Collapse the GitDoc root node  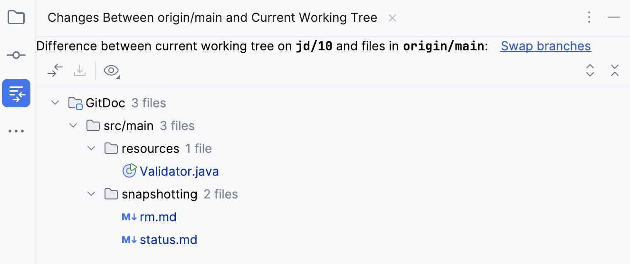(x=55, y=103)
